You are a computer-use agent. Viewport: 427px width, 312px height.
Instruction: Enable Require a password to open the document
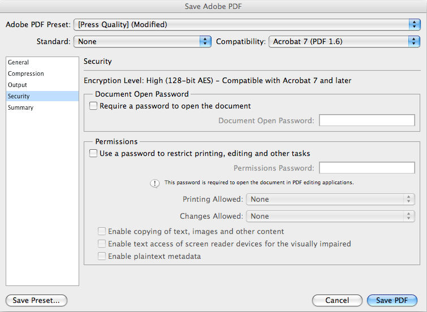coord(93,106)
